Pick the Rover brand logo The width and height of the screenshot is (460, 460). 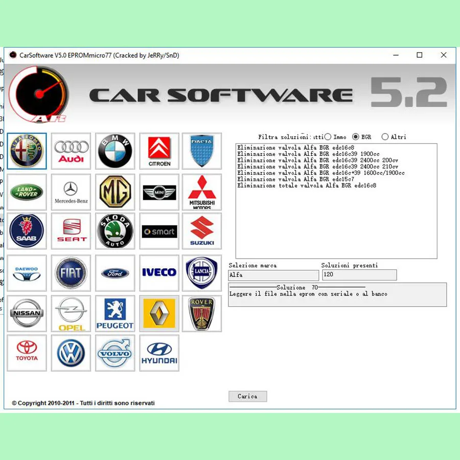(202, 314)
